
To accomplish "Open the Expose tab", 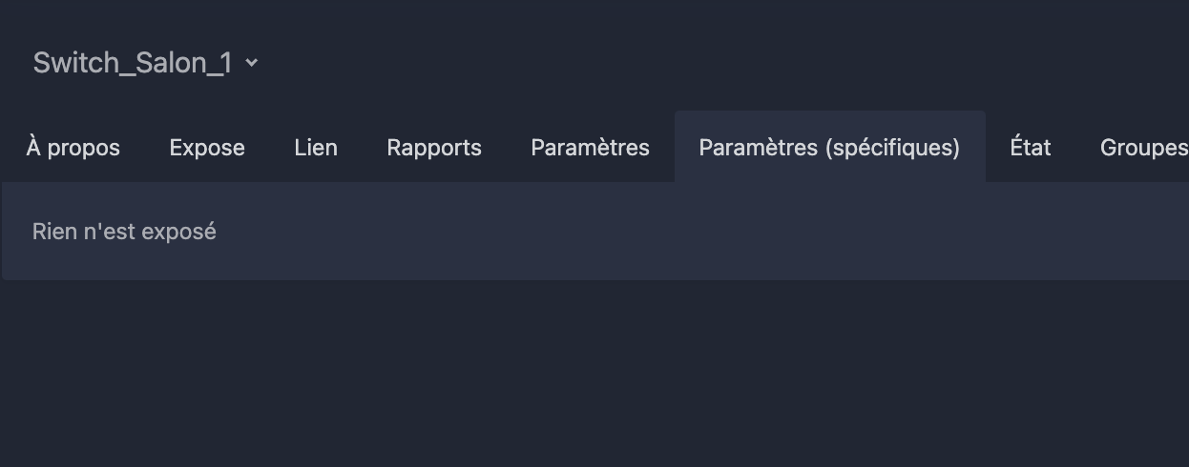I will 207,148.
